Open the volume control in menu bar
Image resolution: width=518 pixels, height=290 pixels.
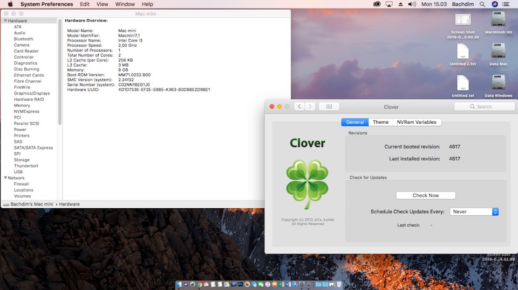pyautogui.click(x=412, y=4)
